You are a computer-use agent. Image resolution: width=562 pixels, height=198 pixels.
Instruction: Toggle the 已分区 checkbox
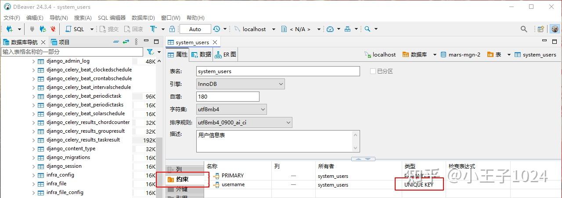click(x=373, y=71)
